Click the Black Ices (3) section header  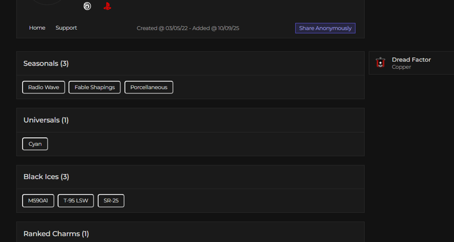click(46, 177)
